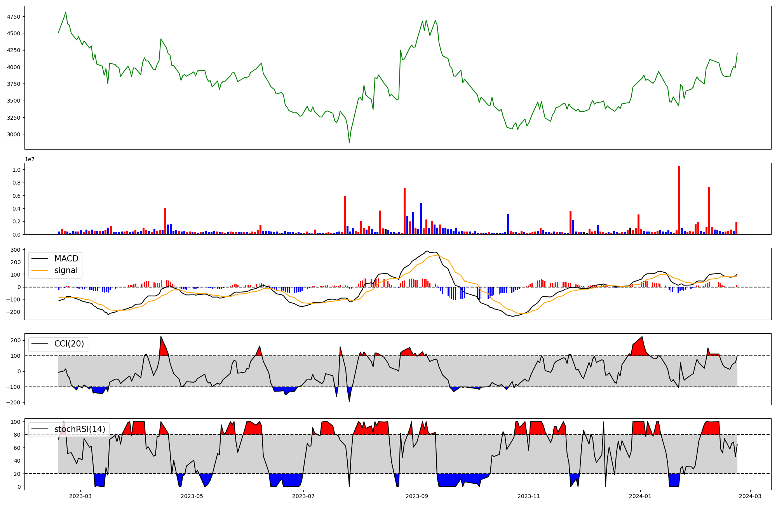Click the 2023-07 date tick label

303,496
